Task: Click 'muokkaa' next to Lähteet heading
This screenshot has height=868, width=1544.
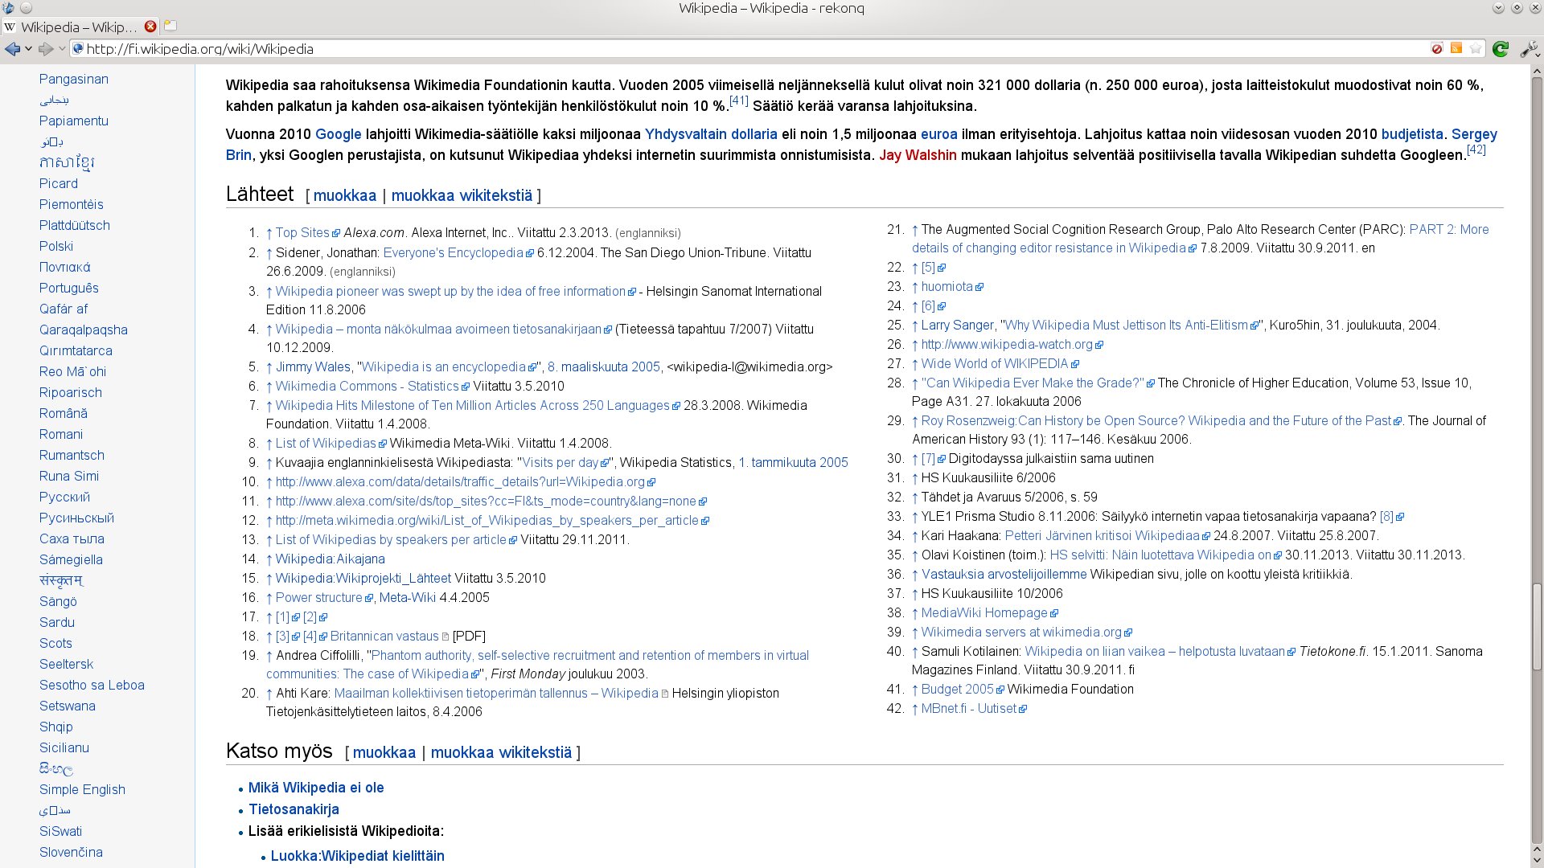Action: (x=345, y=195)
